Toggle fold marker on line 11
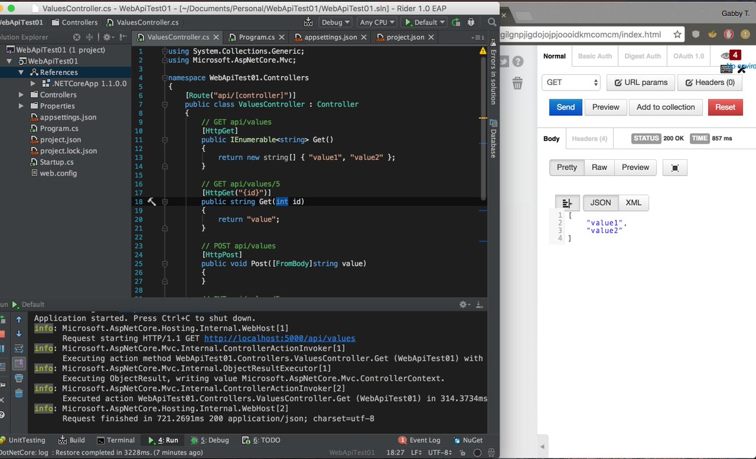 [164, 140]
